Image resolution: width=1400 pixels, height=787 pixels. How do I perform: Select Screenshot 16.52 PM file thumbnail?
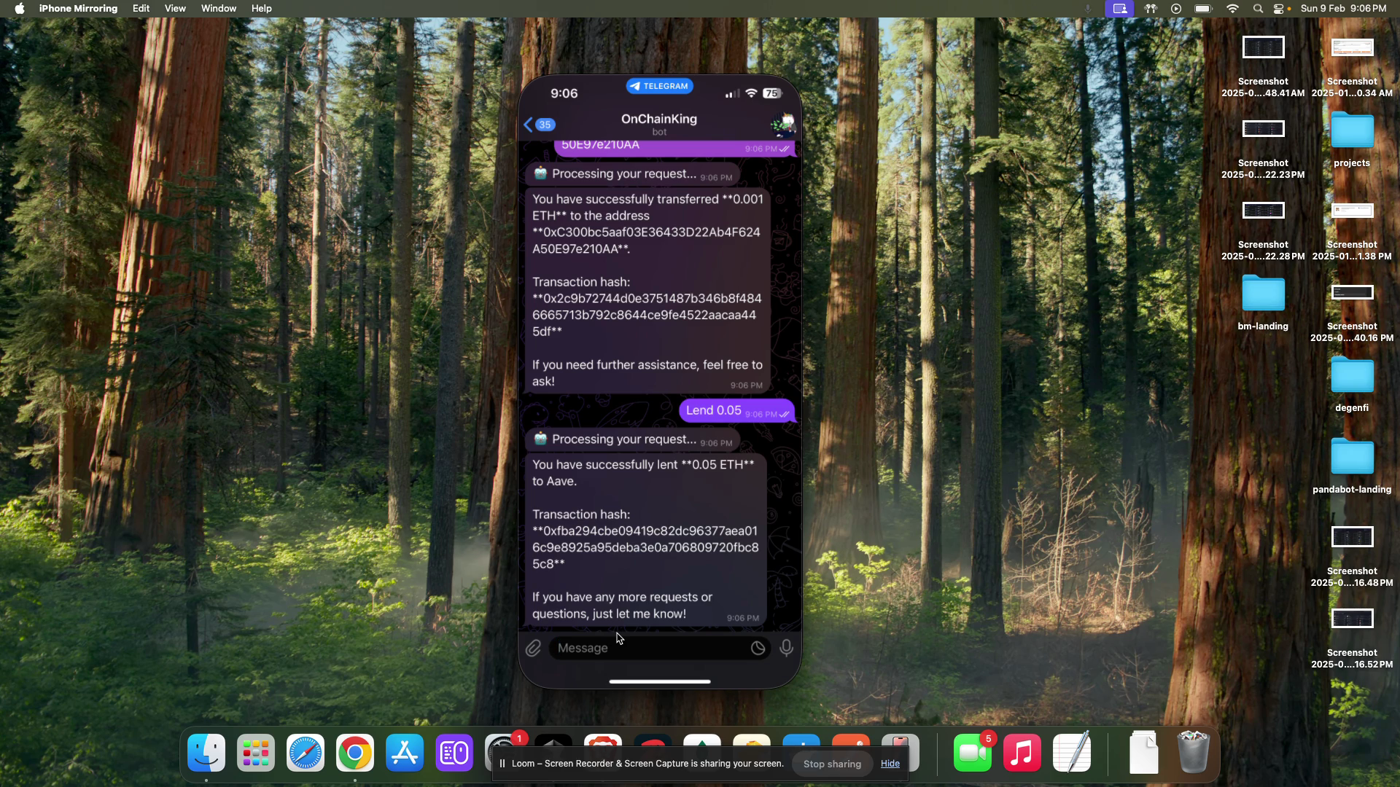pyautogui.click(x=1352, y=619)
